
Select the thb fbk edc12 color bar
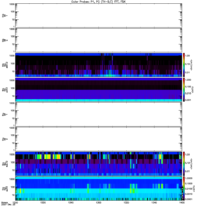(x=184, y=65)
